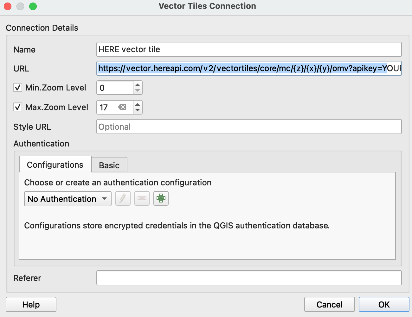Click the Max Zoom Level value 17
This screenshot has height=317, width=412.
pyautogui.click(x=104, y=108)
